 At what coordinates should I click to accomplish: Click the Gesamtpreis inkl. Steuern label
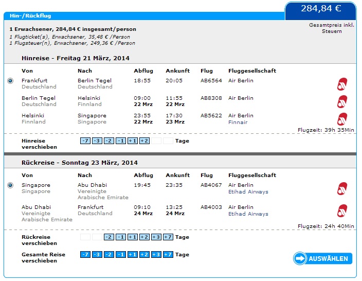[x=332, y=28]
